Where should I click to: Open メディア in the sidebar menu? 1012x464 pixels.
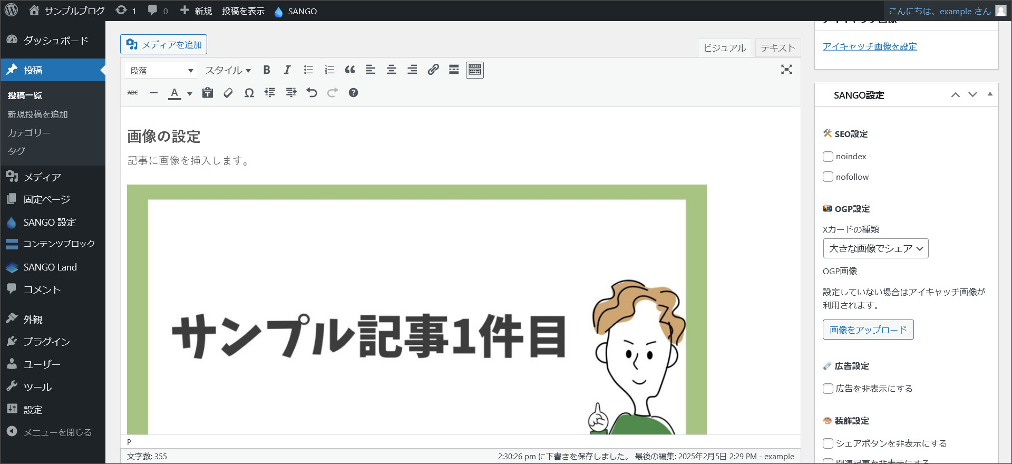click(42, 177)
